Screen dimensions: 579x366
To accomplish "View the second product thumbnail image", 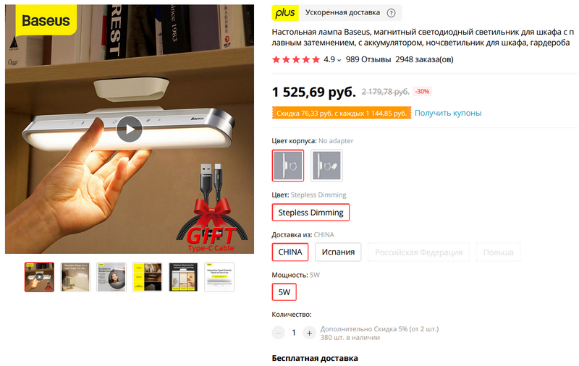I will point(75,277).
